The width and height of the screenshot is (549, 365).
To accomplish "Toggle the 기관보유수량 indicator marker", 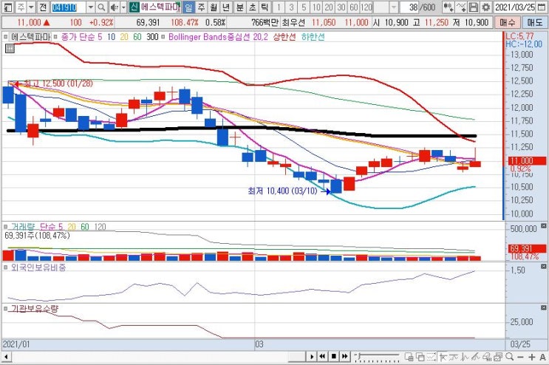I will (x=6, y=308).
